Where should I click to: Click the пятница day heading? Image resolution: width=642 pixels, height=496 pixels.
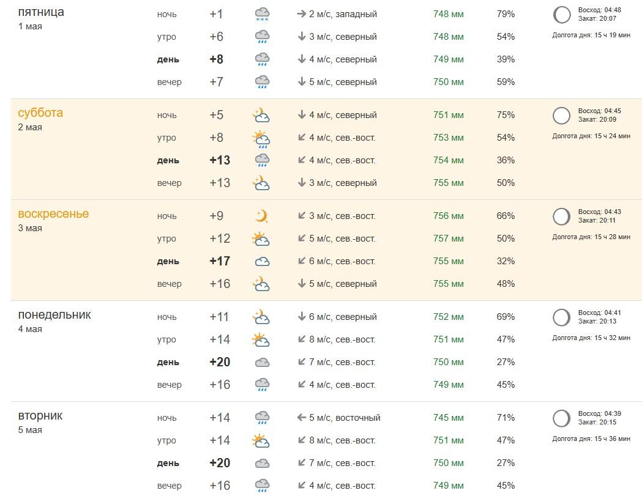click(x=41, y=12)
